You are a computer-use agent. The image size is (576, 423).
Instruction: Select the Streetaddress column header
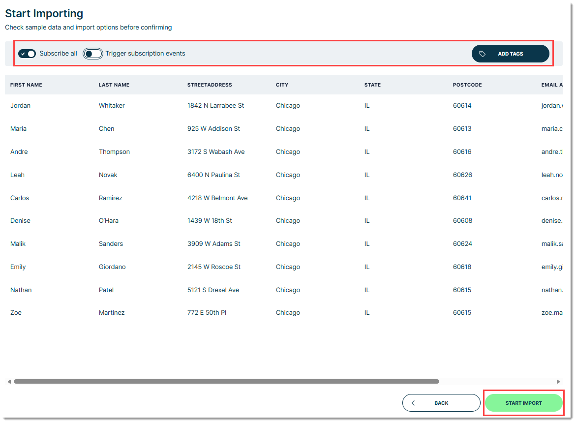click(x=210, y=85)
